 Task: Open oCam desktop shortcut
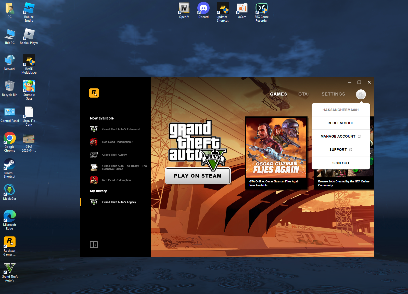[242, 10]
